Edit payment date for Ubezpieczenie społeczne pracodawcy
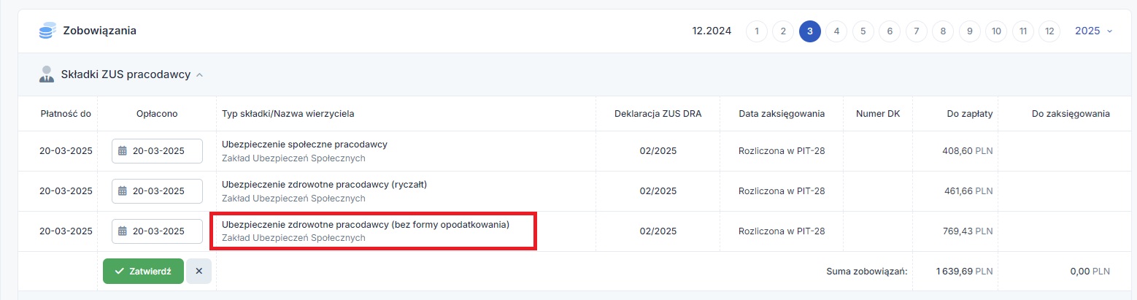Image resolution: width=1137 pixels, height=300 pixels. coord(158,151)
